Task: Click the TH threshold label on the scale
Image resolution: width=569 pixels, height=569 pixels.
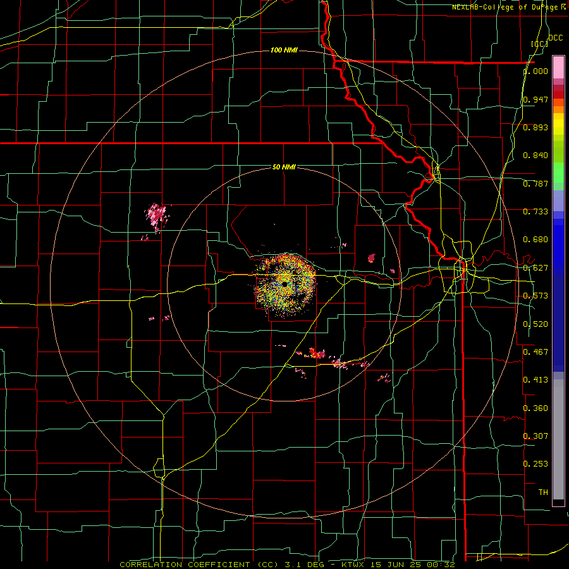Action: click(x=543, y=493)
